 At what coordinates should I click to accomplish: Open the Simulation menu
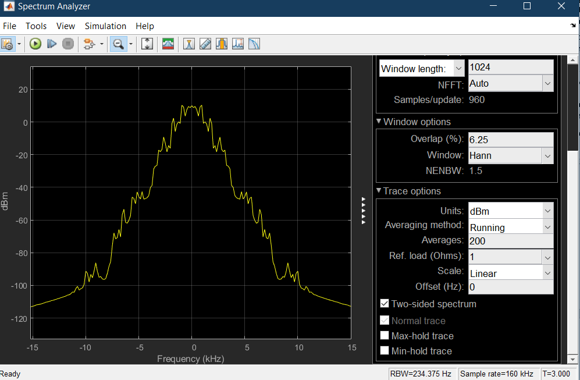[x=105, y=26]
